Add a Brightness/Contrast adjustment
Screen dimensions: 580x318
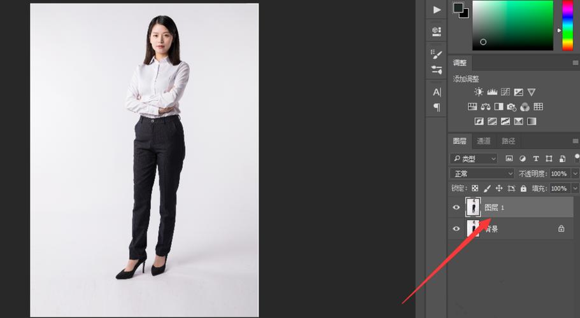[x=479, y=92]
